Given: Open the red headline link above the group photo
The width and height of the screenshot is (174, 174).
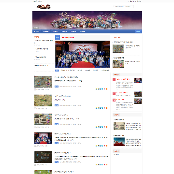Looking at the screenshot, I should [x=68, y=38].
